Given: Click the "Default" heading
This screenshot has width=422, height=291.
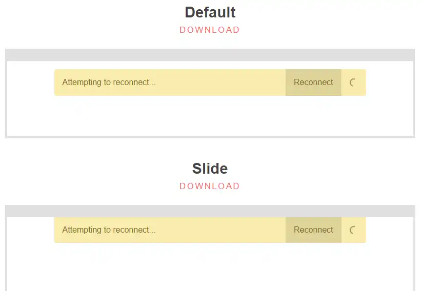Looking at the screenshot, I should [210, 12].
